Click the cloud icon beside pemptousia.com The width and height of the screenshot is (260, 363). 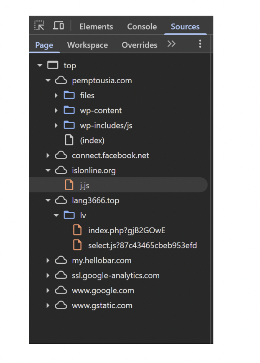pos(61,80)
